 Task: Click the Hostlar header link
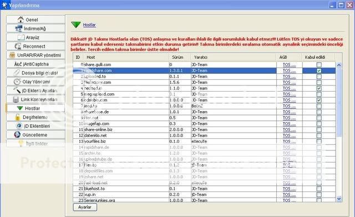(x=89, y=24)
